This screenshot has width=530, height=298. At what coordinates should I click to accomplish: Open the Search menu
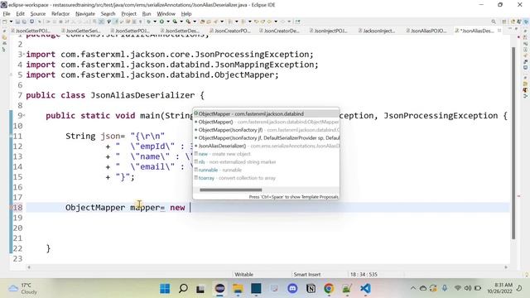(108, 14)
